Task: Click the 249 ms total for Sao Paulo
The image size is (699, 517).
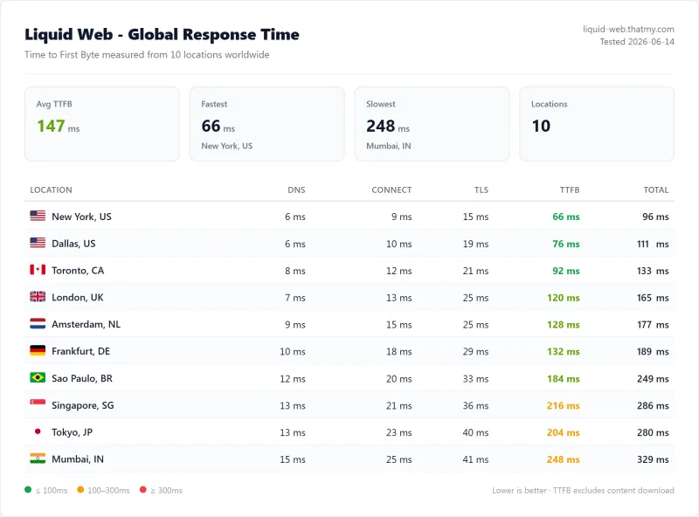Action: [653, 378]
